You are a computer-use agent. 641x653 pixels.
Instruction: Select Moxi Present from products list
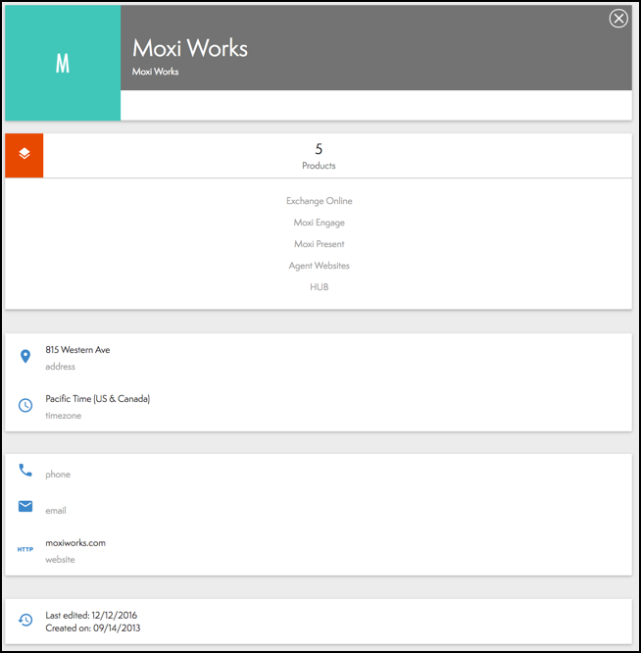pyautogui.click(x=319, y=244)
